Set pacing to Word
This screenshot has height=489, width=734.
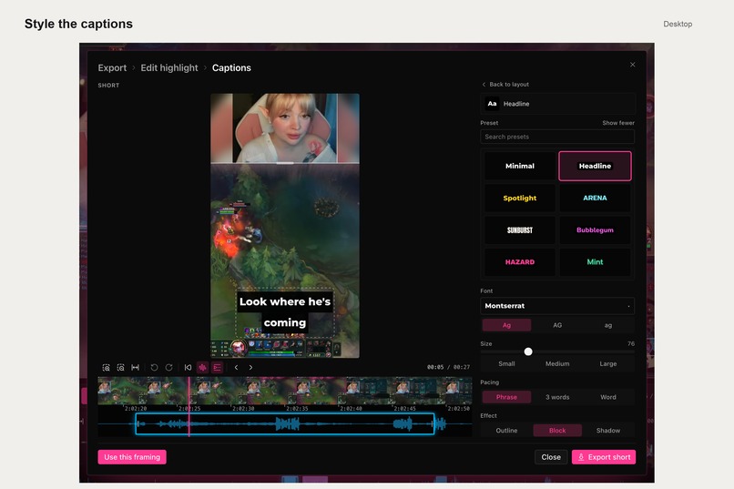pyautogui.click(x=608, y=397)
